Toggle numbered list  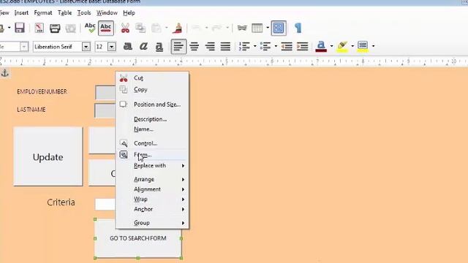pos(244,47)
